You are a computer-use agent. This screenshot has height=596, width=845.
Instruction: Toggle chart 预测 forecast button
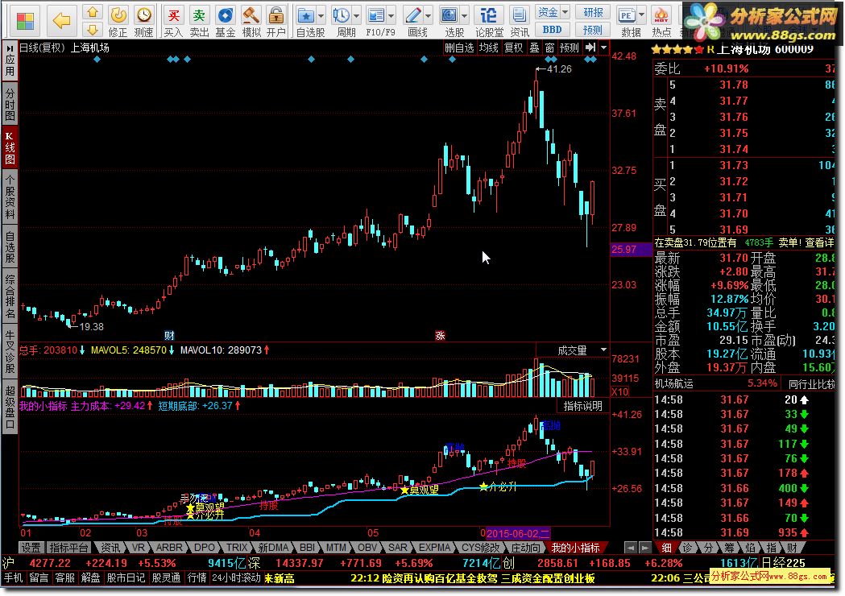point(569,48)
